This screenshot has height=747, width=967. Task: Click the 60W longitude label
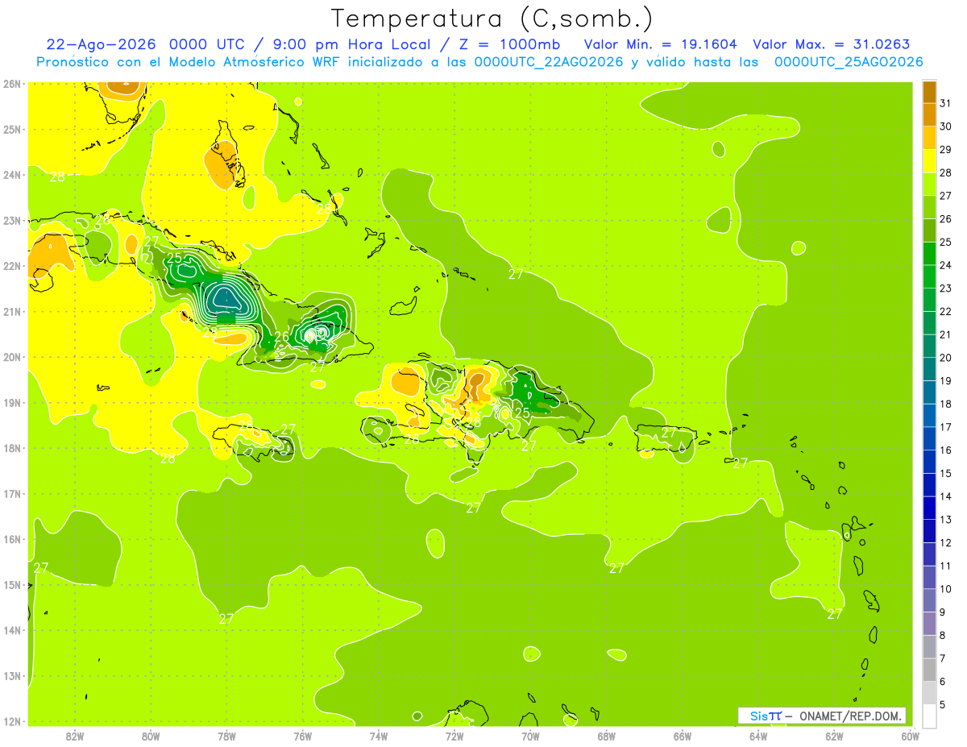[910, 735]
